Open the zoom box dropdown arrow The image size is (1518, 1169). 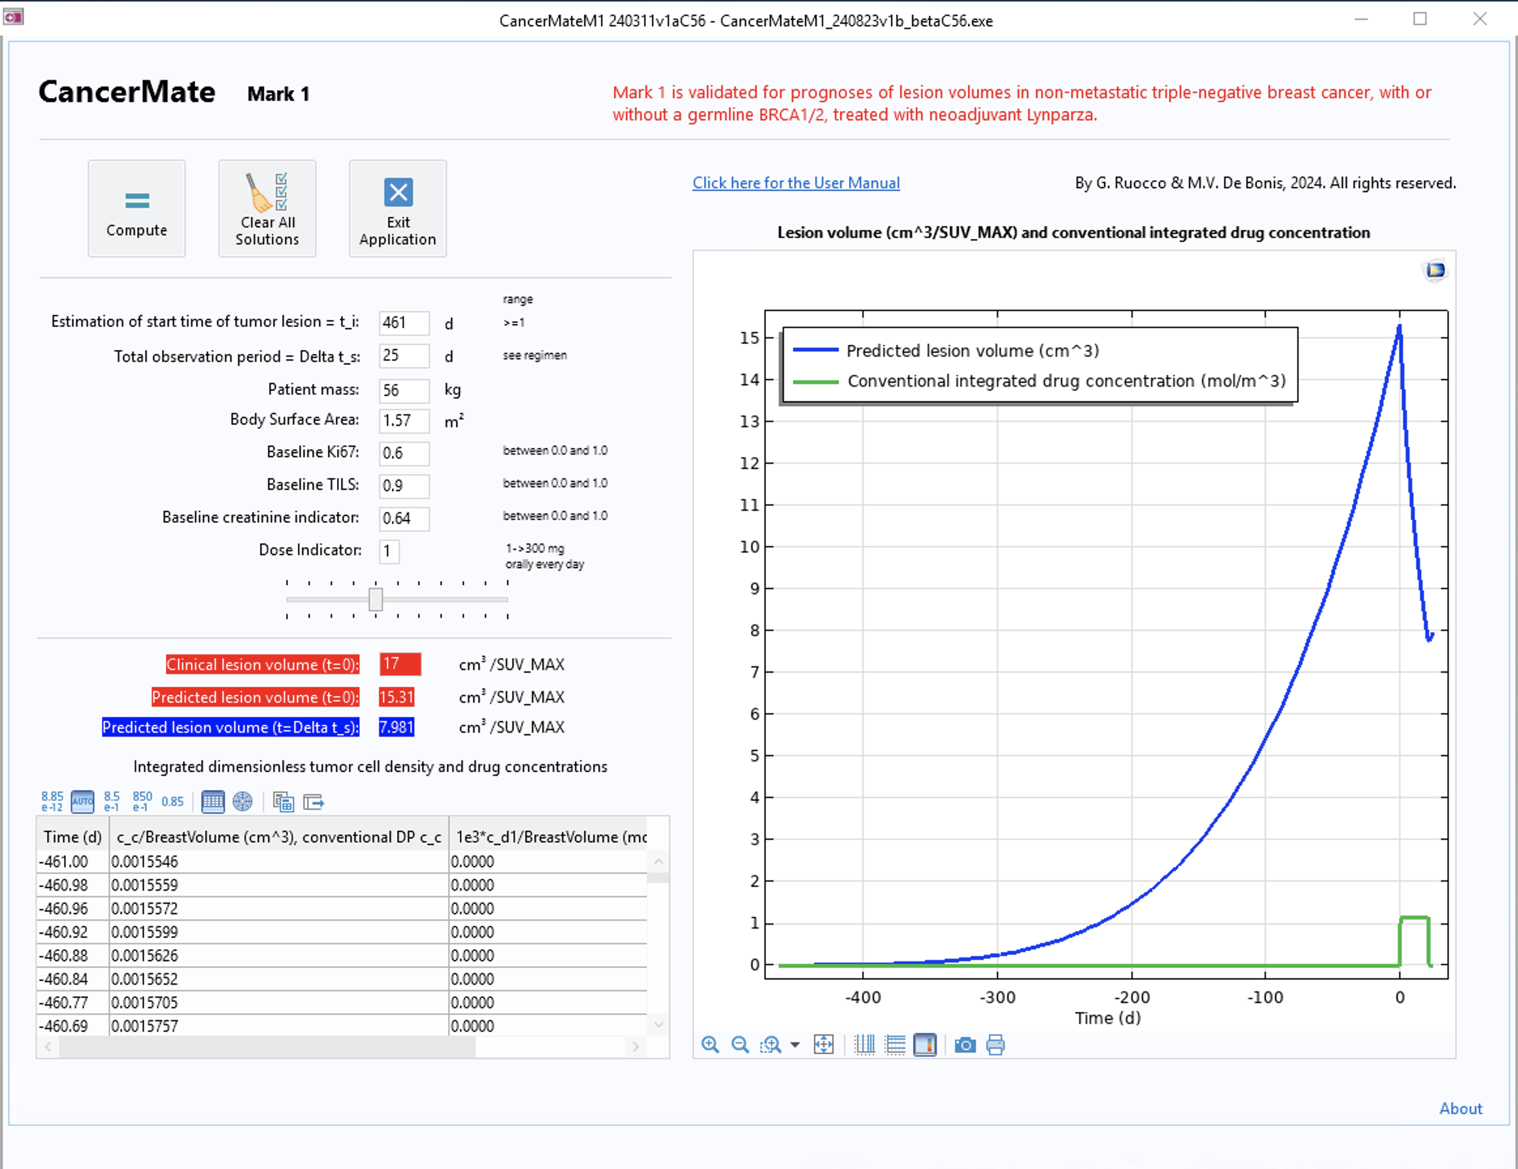pos(795,1045)
